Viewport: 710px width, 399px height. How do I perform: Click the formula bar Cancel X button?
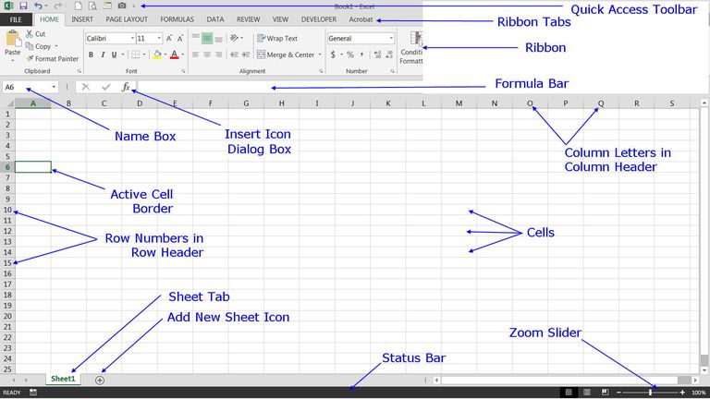[86, 87]
